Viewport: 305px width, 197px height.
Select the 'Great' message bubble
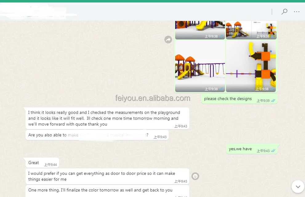point(42,163)
